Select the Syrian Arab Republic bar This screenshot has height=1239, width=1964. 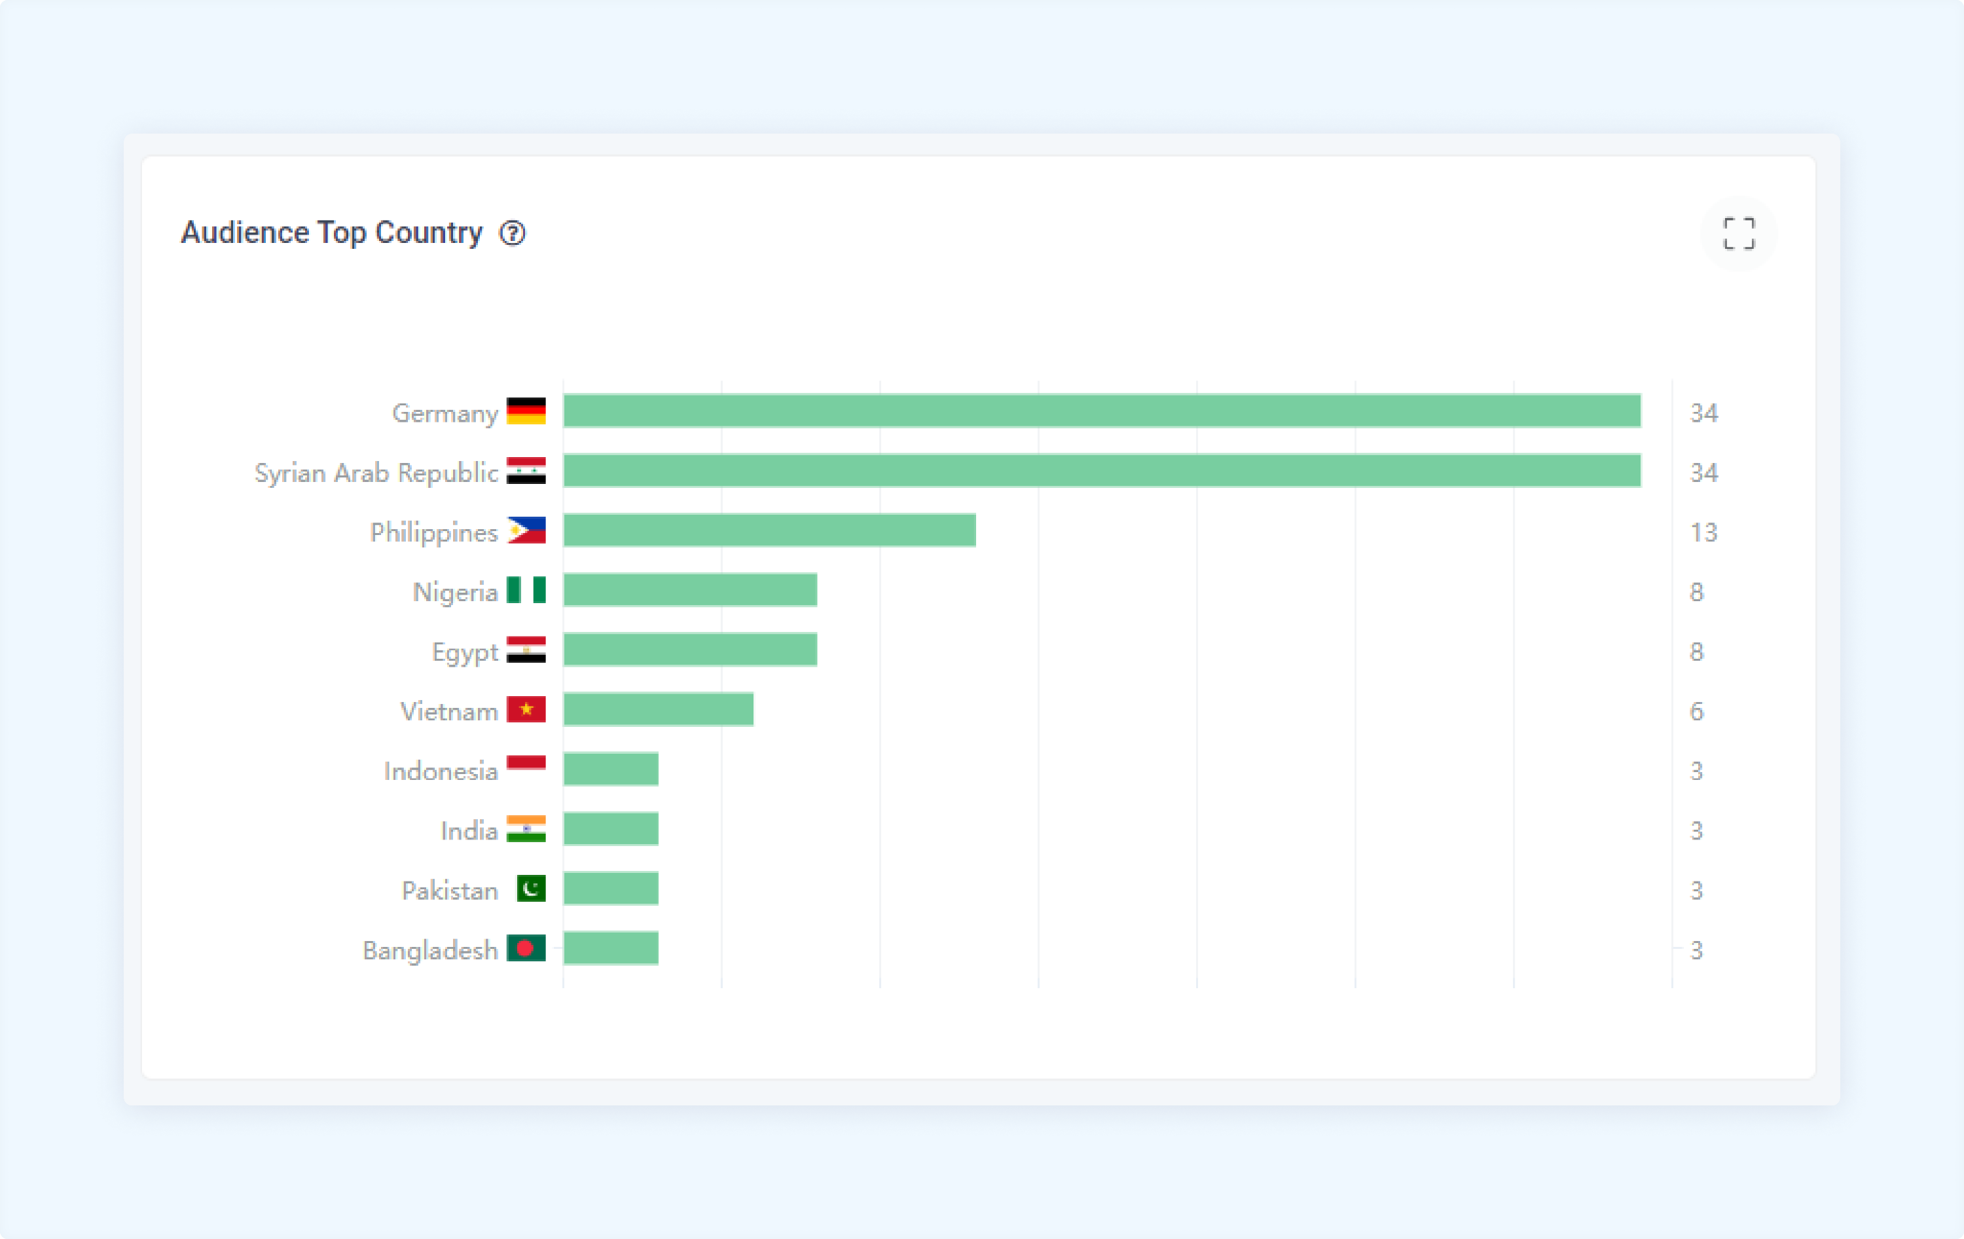tap(1102, 471)
